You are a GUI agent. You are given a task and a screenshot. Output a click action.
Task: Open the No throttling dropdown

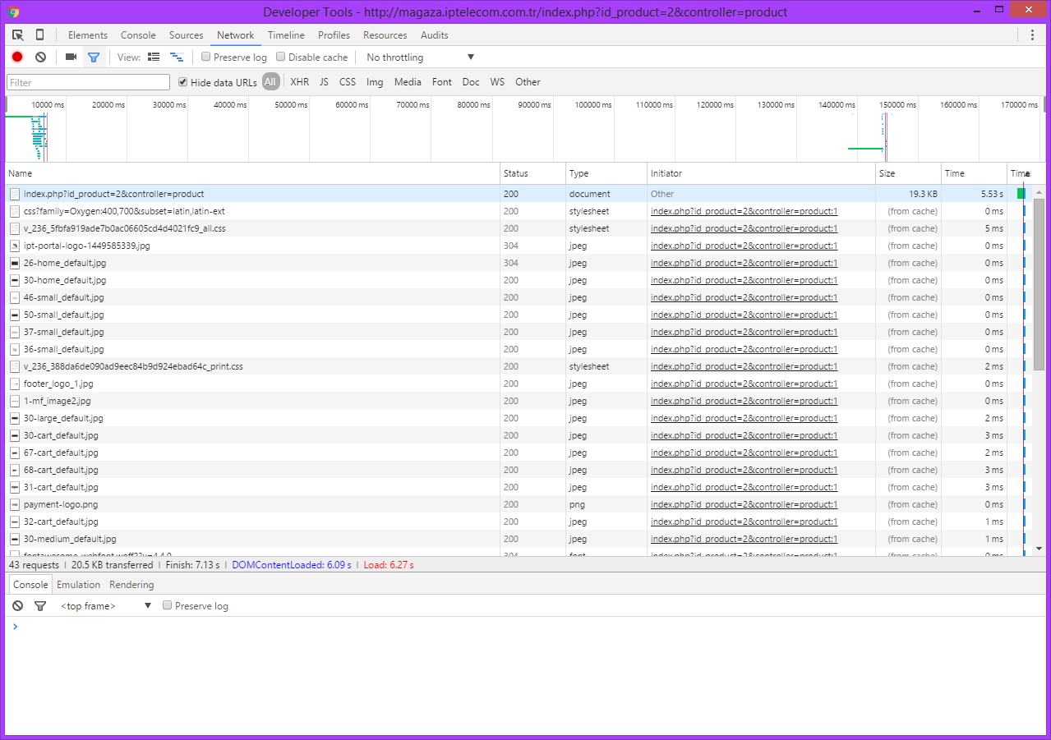point(420,57)
